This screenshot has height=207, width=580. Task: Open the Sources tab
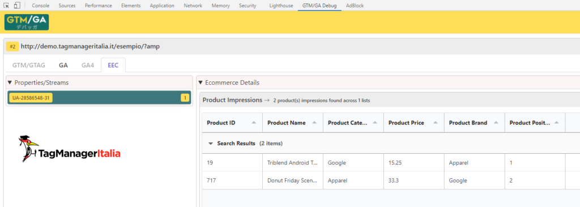click(x=67, y=6)
